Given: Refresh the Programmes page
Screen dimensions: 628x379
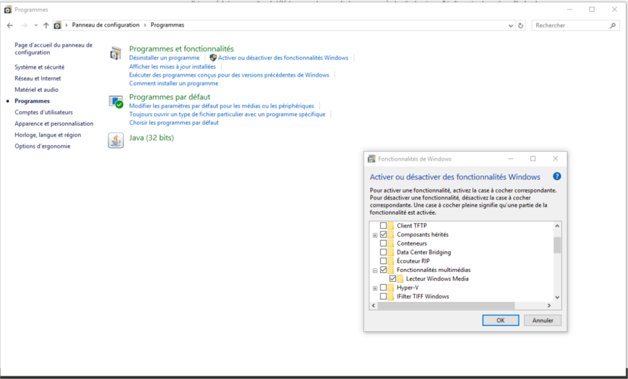Looking at the screenshot, I should click(x=521, y=25).
